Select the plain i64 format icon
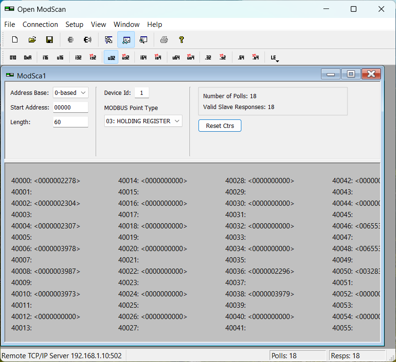The width and height of the screenshot is (396, 362). coord(143,58)
